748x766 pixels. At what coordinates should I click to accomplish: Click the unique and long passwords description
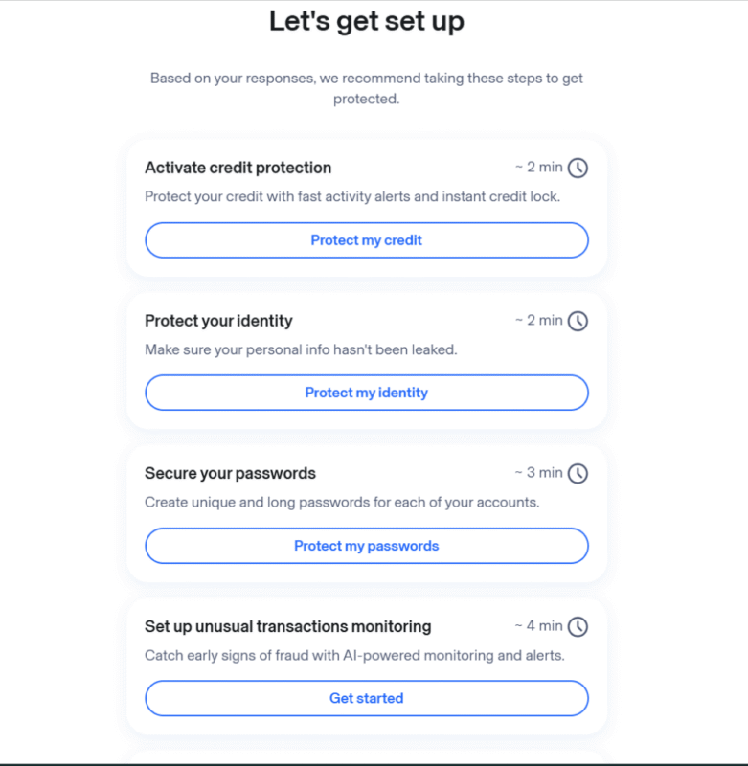(x=342, y=502)
